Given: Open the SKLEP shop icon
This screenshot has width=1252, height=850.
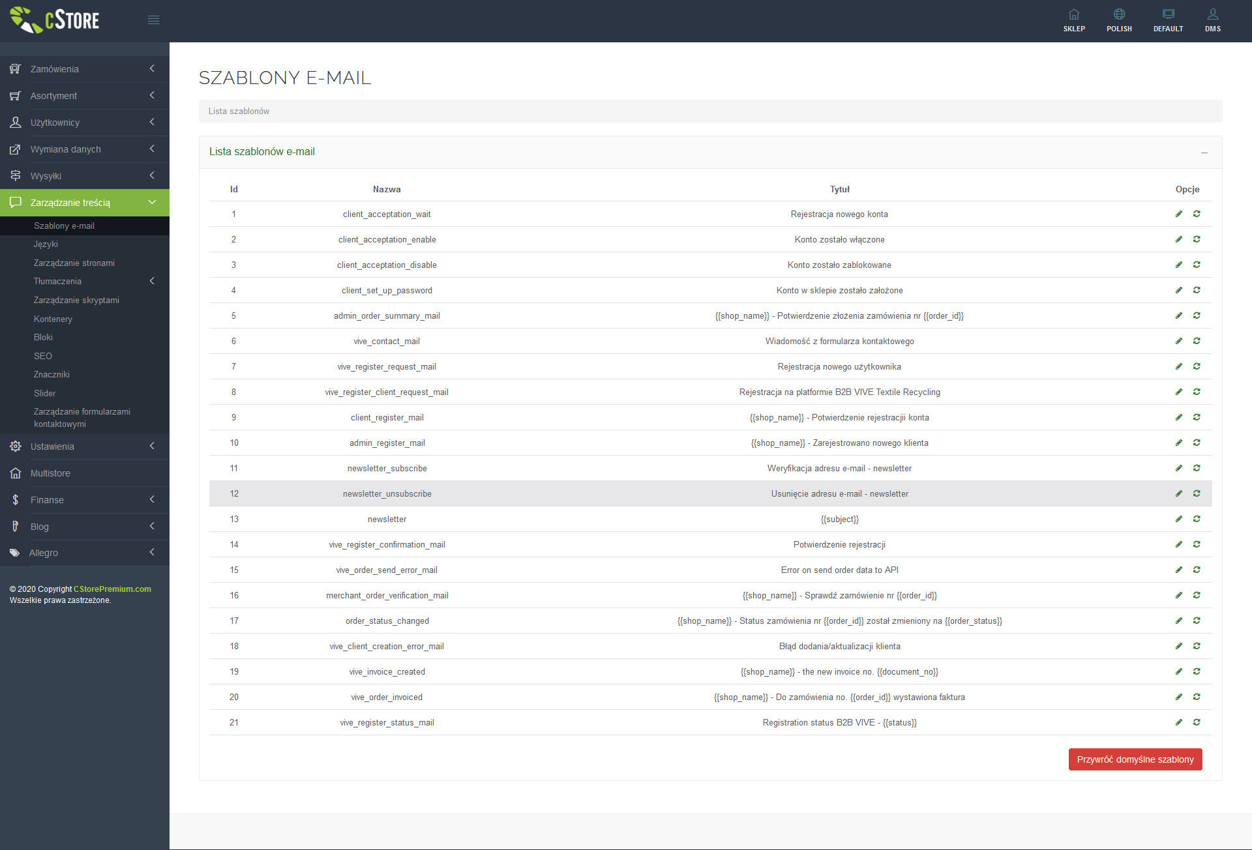Looking at the screenshot, I should tap(1074, 20).
